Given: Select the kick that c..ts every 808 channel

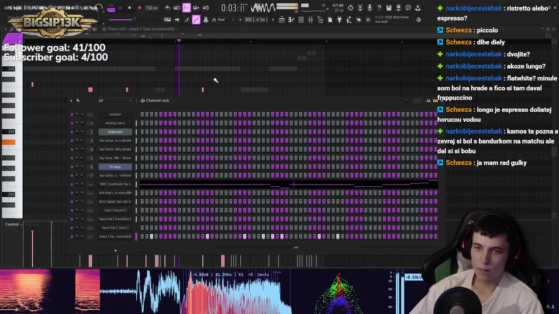Looking at the screenshot, I should [x=115, y=193].
